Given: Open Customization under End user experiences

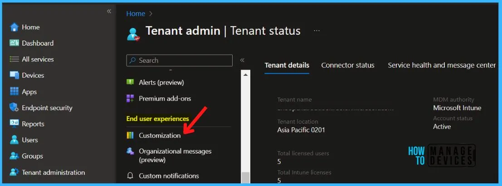Looking at the screenshot, I should 160,135.
